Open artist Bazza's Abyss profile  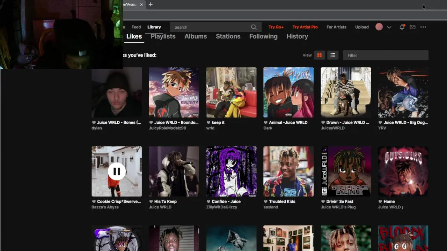click(x=105, y=207)
